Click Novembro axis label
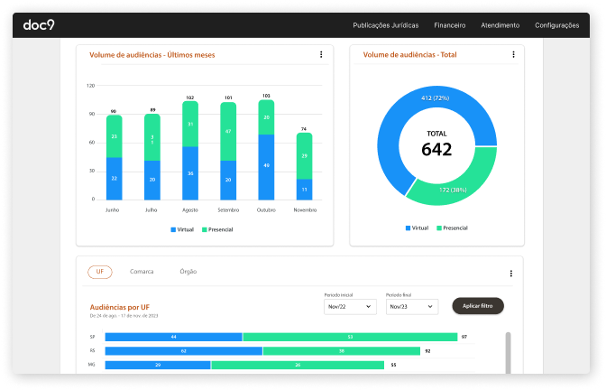Image resolution: width=606 pixels, height=390 pixels. [305, 210]
